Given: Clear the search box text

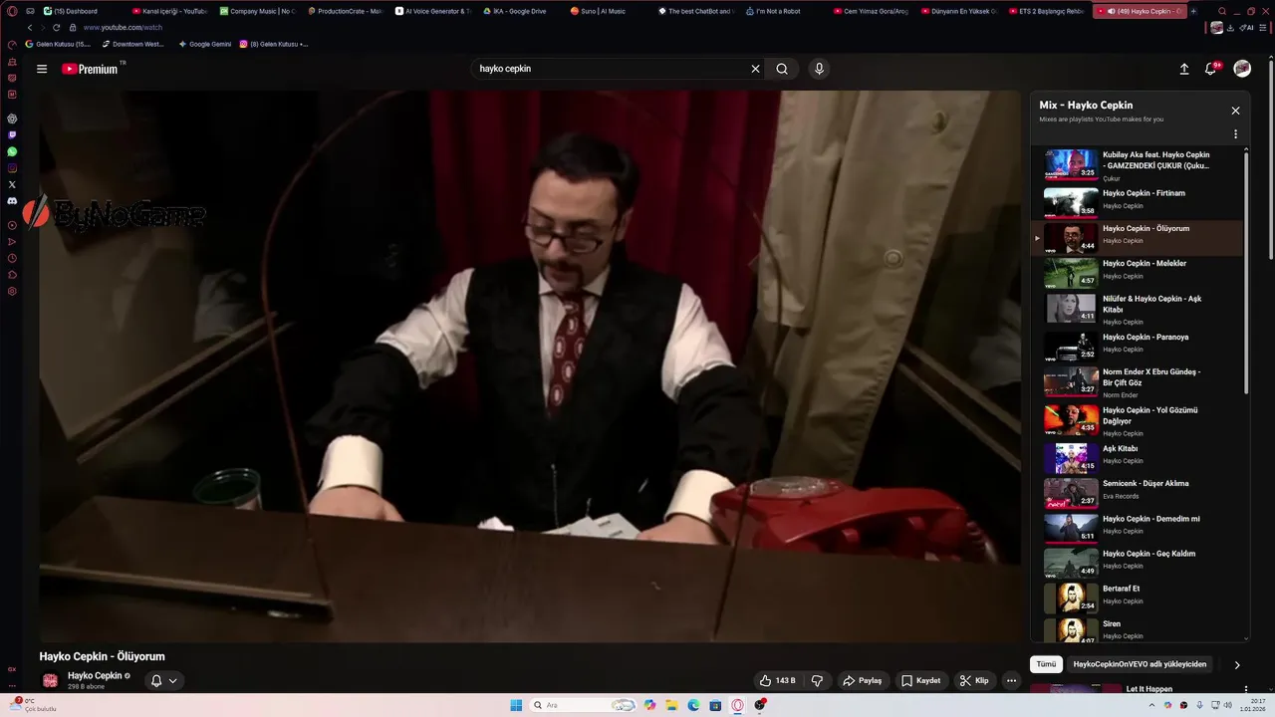Looking at the screenshot, I should point(755,69).
